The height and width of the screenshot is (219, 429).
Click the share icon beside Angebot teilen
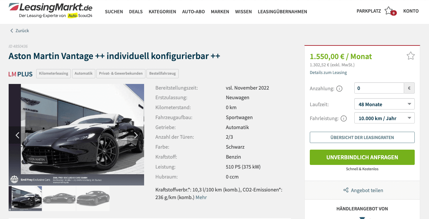(346, 190)
